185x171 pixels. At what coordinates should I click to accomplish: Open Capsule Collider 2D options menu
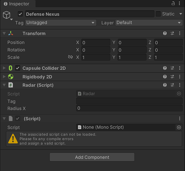click(x=180, y=68)
